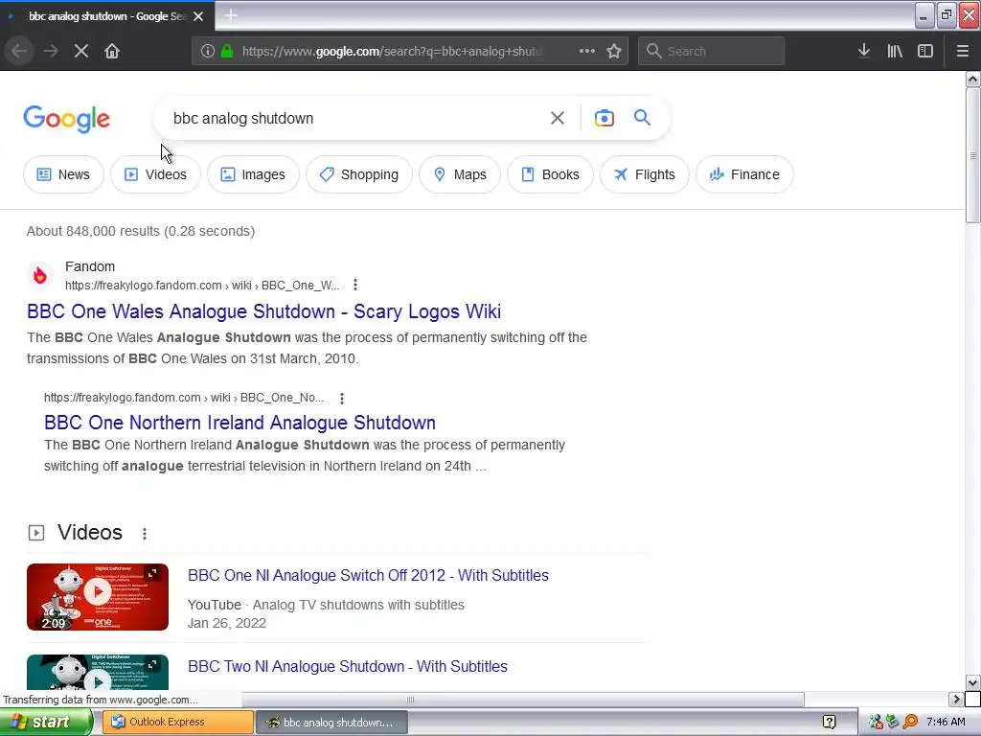This screenshot has width=981, height=736.
Task: Switch to Outlook Express in taskbar
Action: click(178, 723)
